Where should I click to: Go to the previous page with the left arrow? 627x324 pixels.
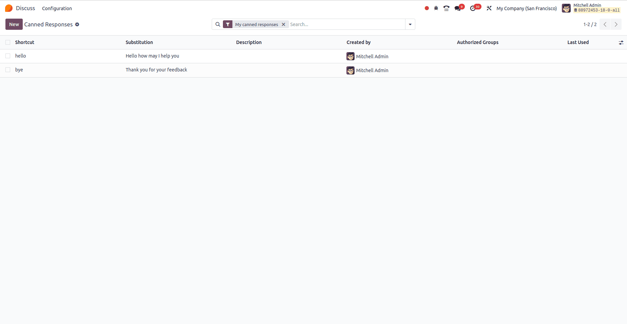(x=605, y=24)
